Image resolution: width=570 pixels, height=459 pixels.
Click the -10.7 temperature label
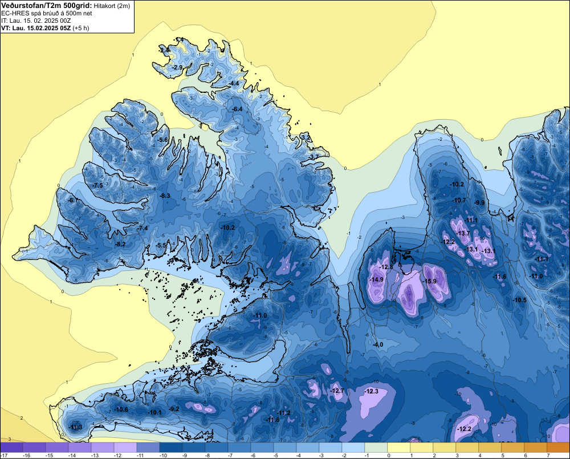pyautogui.click(x=459, y=200)
